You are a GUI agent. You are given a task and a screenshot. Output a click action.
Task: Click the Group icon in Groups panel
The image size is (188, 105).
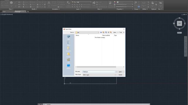136,2
